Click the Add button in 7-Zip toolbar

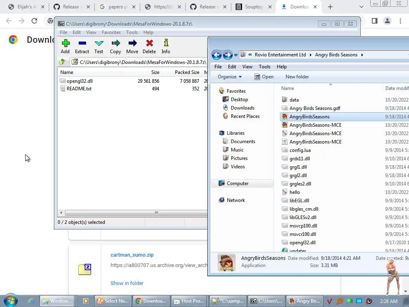coord(65,46)
